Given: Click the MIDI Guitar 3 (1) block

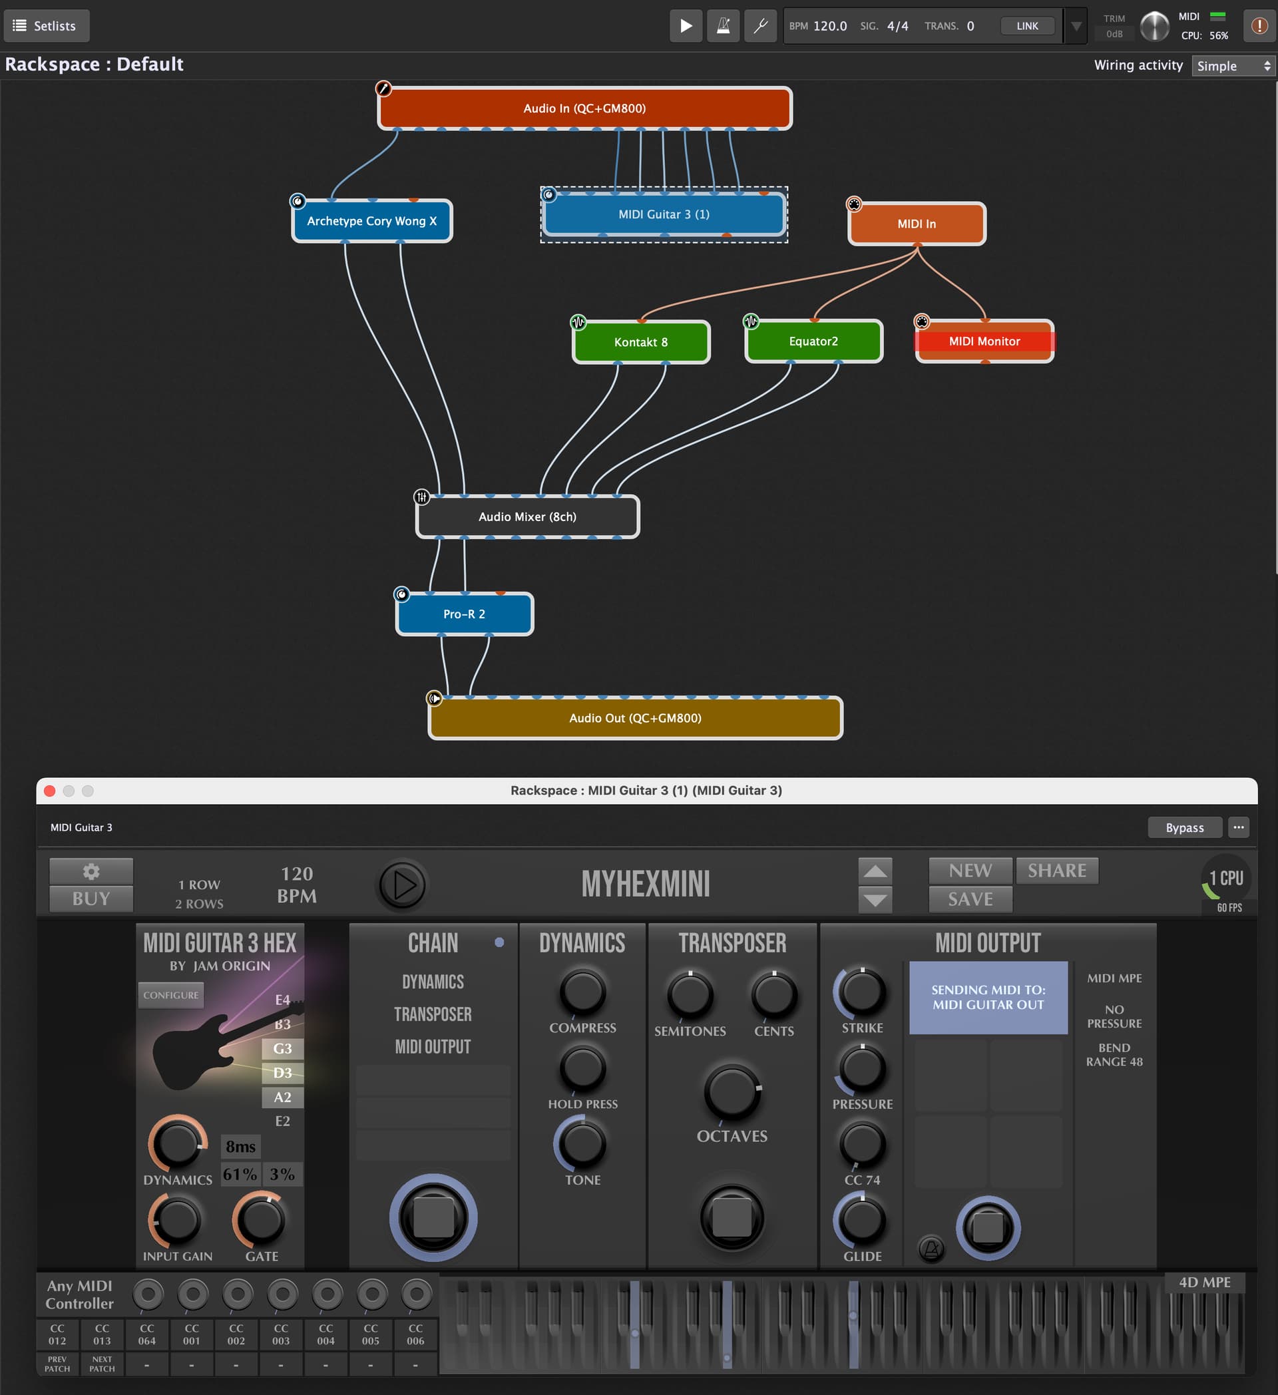Looking at the screenshot, I should (x=664, y=214).
